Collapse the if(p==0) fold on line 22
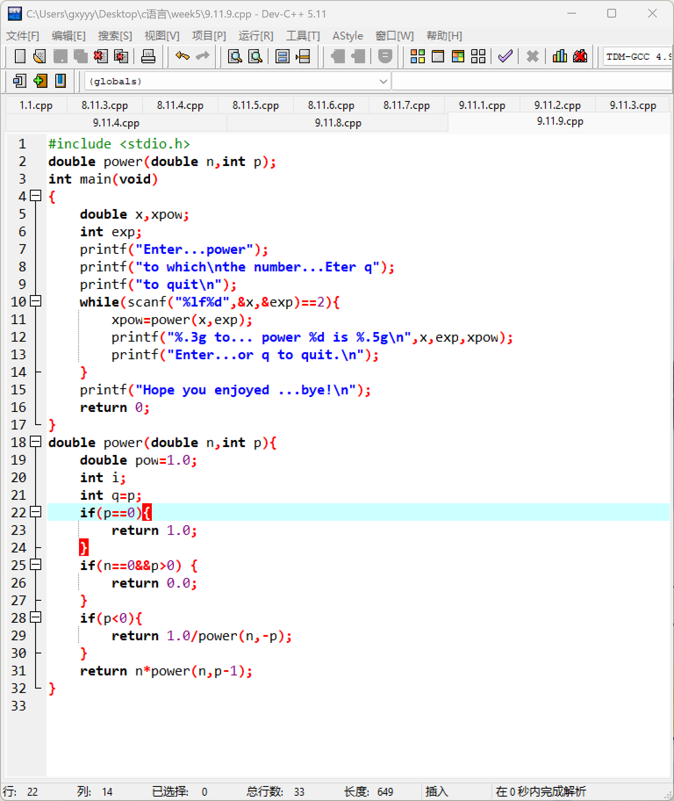The image size is (674, 801). [36, 512]
